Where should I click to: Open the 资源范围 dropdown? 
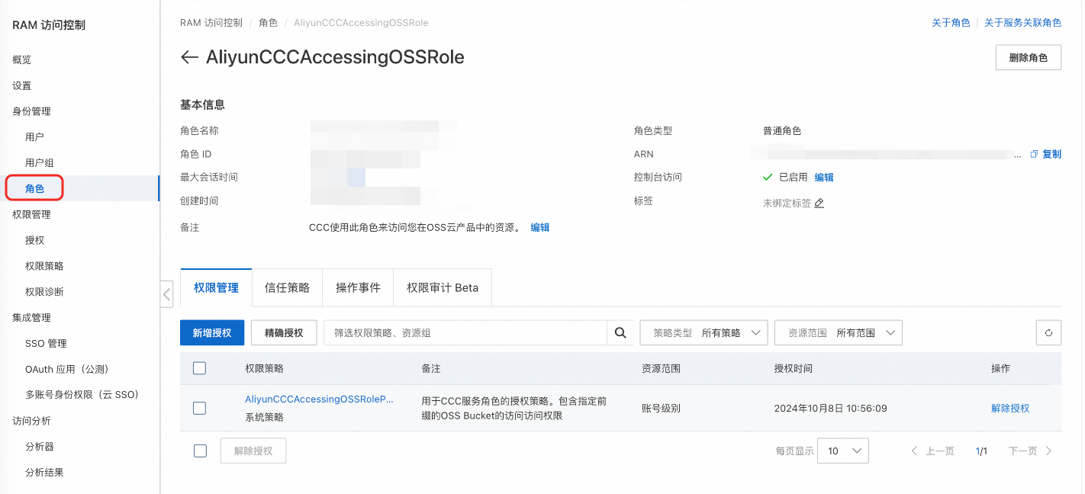[x=839, y=332]
